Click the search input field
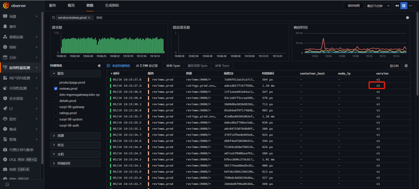This screenshot has height=189, width=419. point(250,18)
